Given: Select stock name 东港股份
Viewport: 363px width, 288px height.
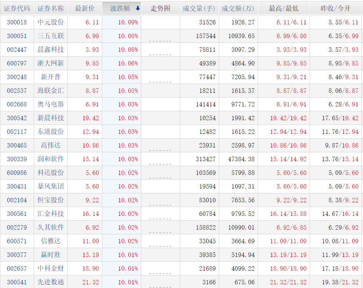Looking at the screenshot, I should (x=51, y=132).
